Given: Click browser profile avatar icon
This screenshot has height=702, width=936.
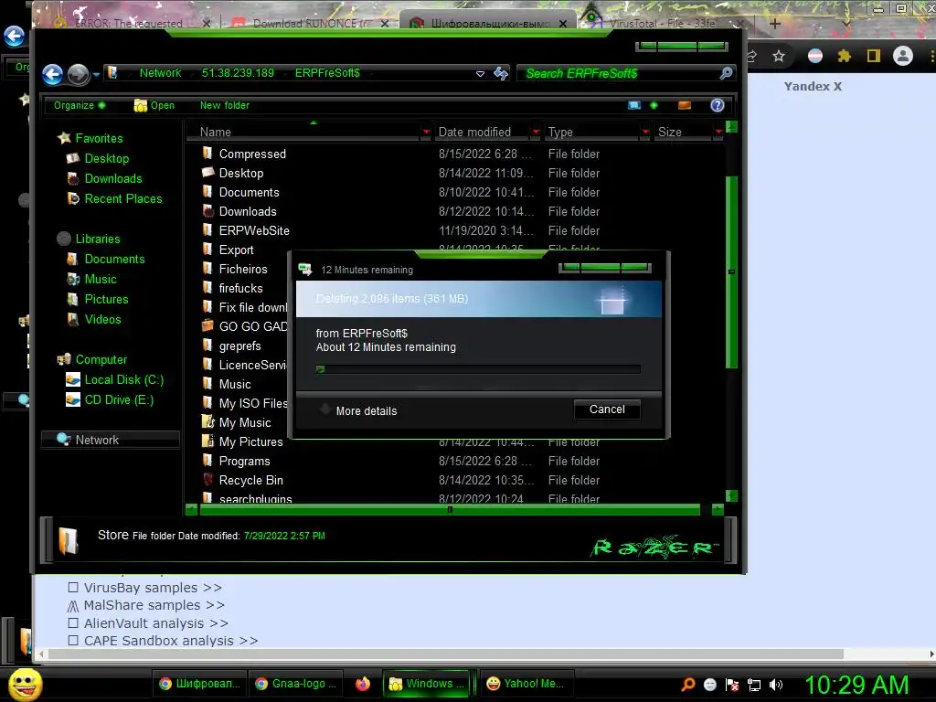Looking at the screenshot, I should [902, 56].
